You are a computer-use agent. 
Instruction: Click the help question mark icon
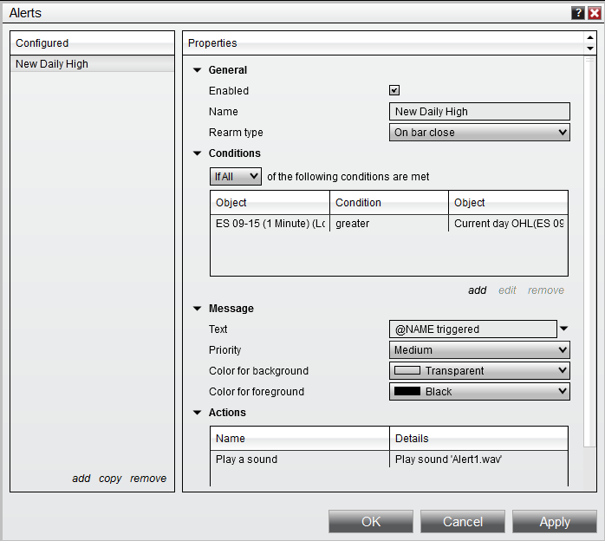pos(577,13)
